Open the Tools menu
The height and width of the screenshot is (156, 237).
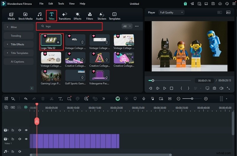(61, 4)
